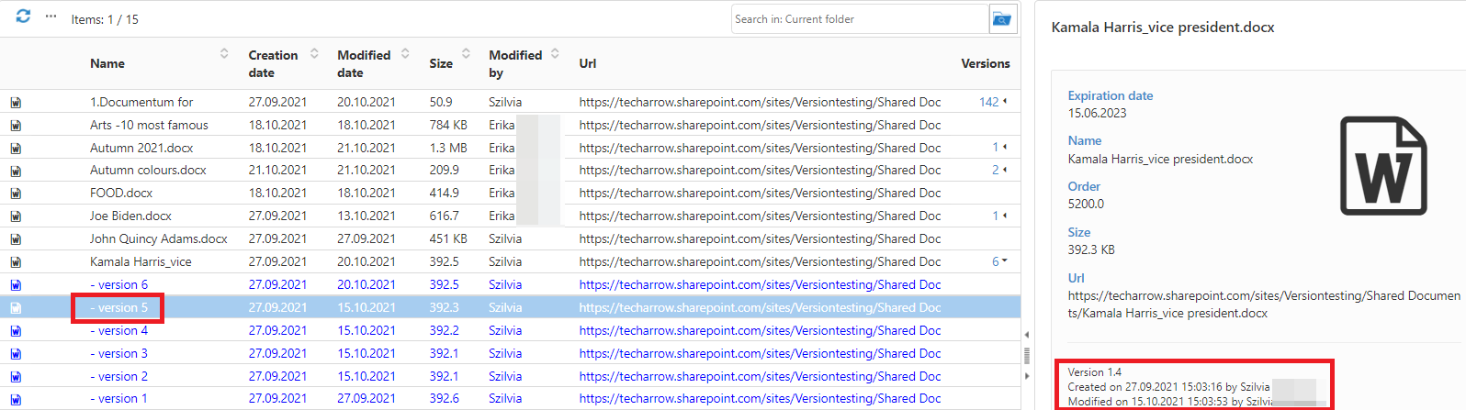
Task: Click the Word icon for FOOD.docx
Action: 16,194
